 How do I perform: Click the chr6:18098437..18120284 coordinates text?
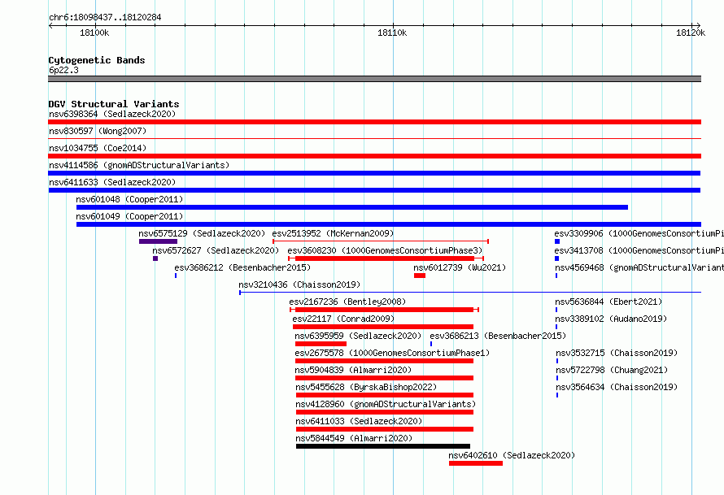point(105,18)
